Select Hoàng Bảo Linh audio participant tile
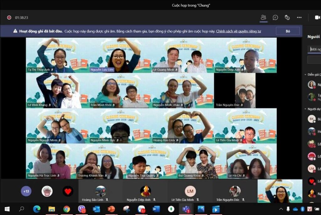Viewport: 321px width, 215px height. coord(100,191)
